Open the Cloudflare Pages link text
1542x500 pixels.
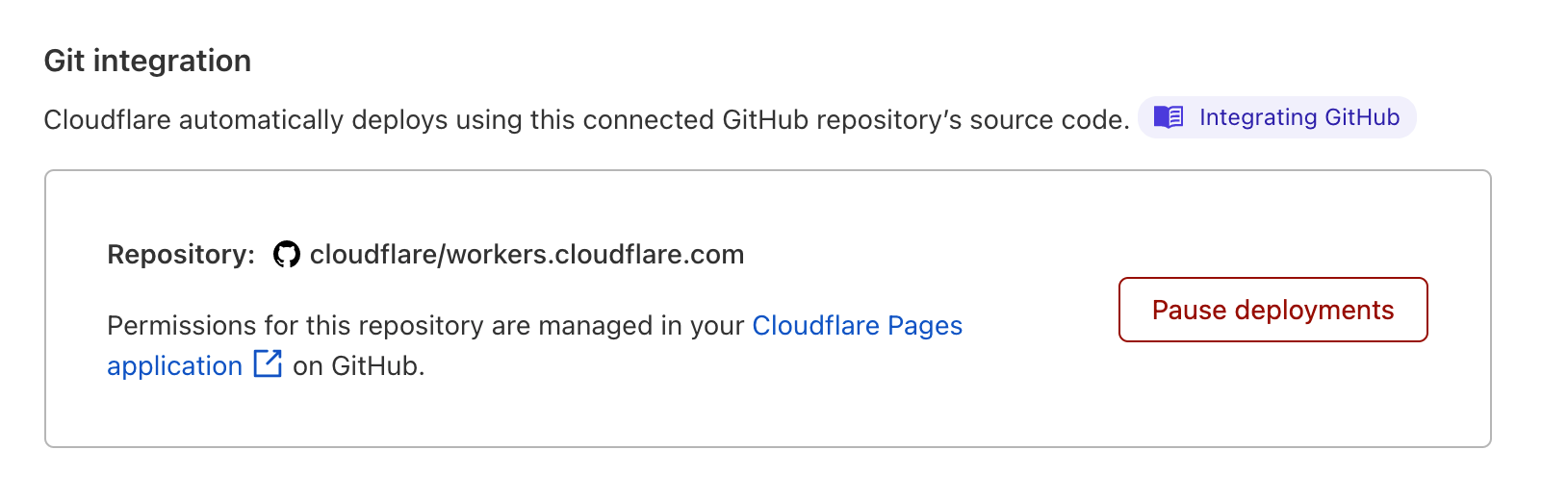pyautogui.click(x=857, y=326)
